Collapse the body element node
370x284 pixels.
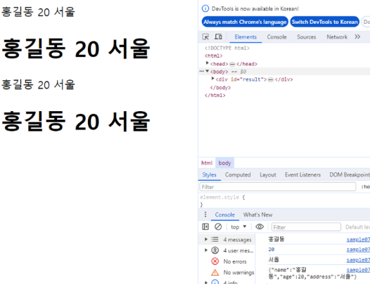click(208, 71)
